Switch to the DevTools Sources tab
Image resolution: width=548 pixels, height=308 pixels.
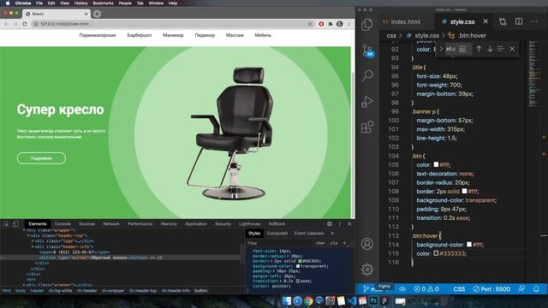coord(86,224)
